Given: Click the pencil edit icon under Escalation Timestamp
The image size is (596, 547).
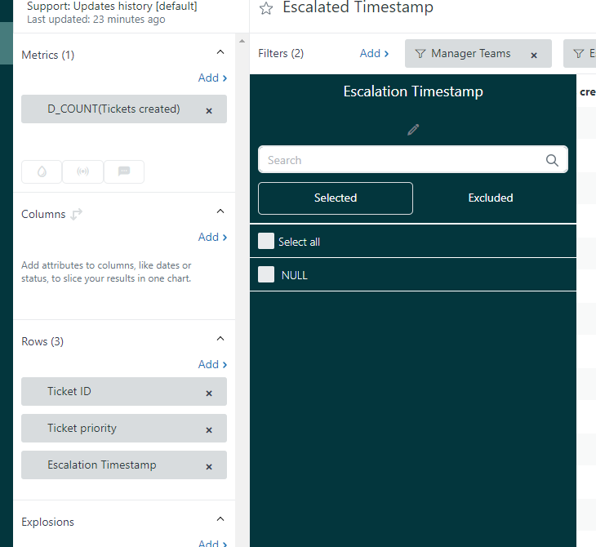Looking at the screenshot, I should [413, 129].
